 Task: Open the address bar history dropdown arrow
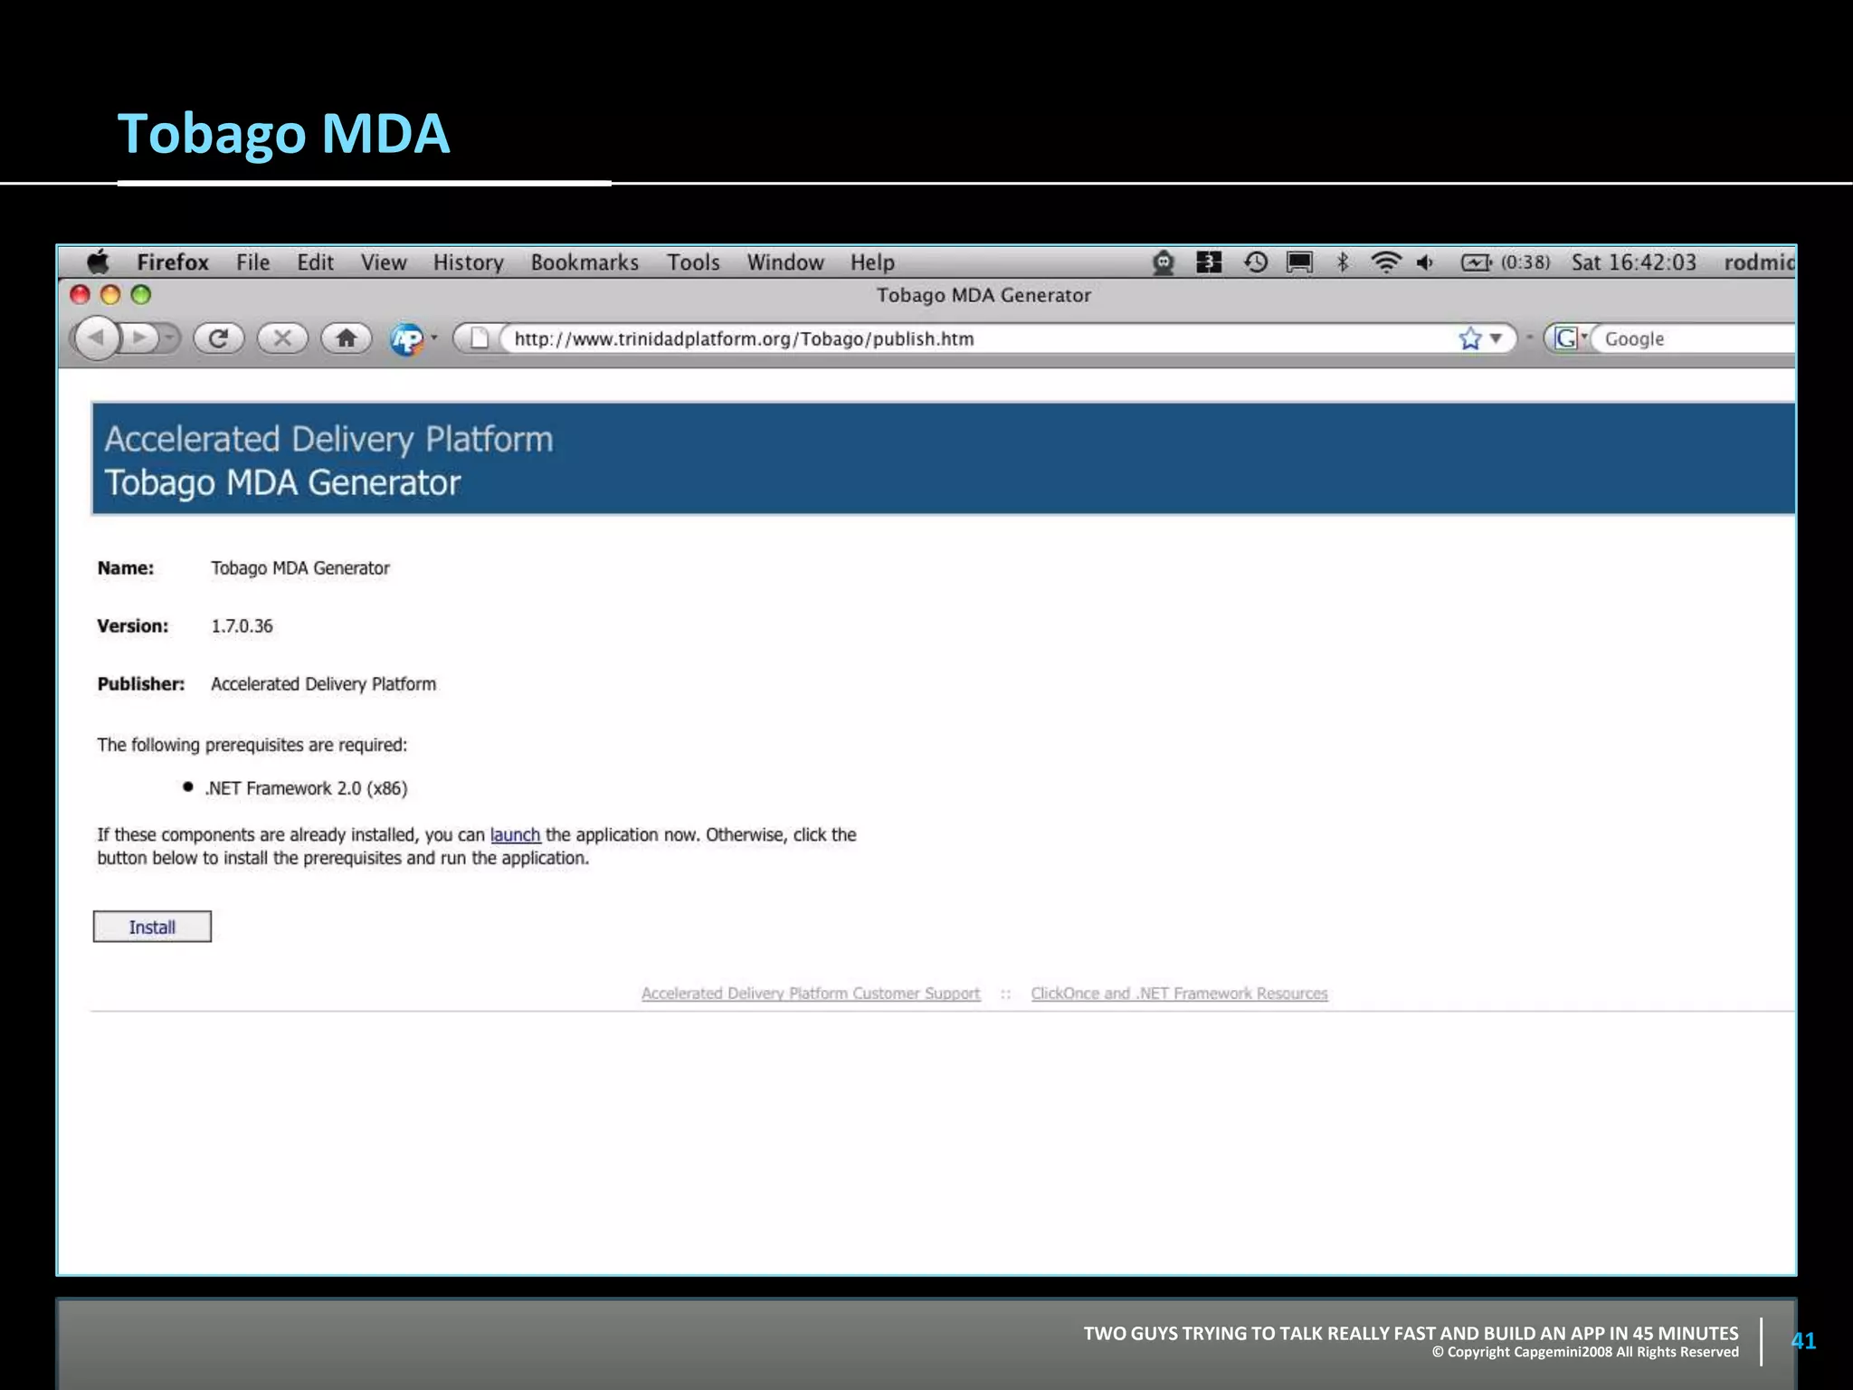(x=1496, y=338)
